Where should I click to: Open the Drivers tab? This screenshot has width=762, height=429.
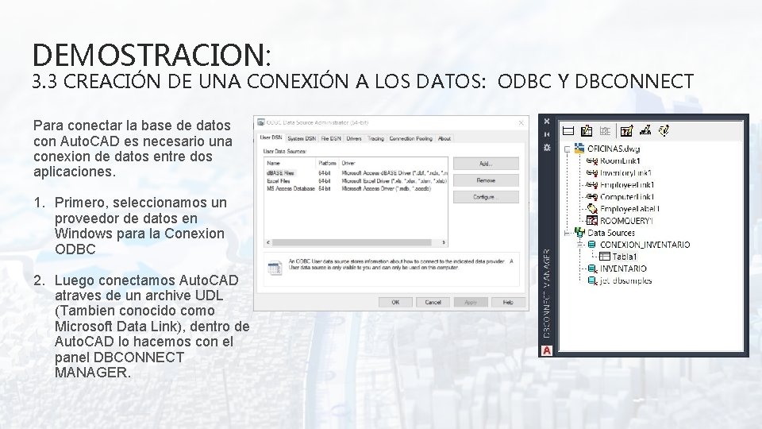pos(354,138)
